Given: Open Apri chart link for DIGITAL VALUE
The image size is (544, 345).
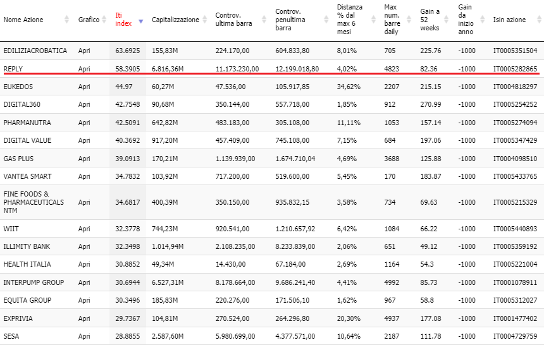Looking at the screenshot, I should tap(84, 140).
